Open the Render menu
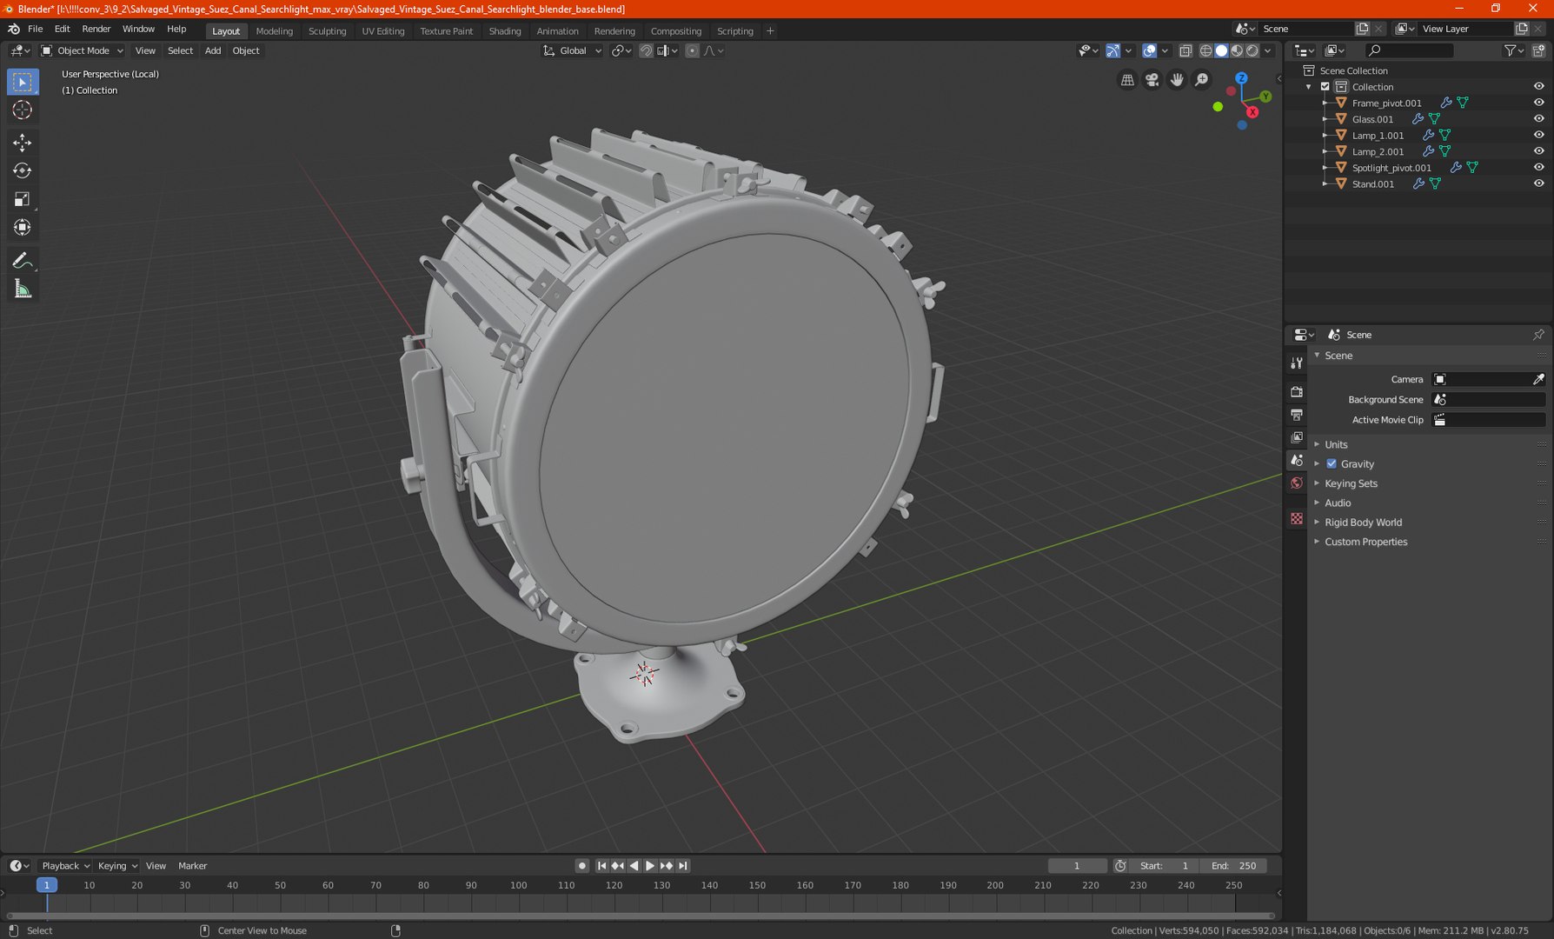 (96, 29)
